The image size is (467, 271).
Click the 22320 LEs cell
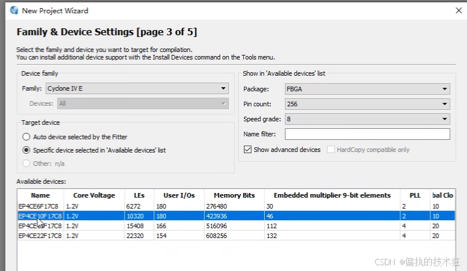click(x=139, y=236)
